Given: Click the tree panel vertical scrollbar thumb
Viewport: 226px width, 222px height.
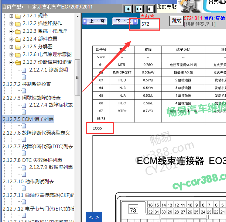Looking at the screenshot, I should [x=78, y=77].
